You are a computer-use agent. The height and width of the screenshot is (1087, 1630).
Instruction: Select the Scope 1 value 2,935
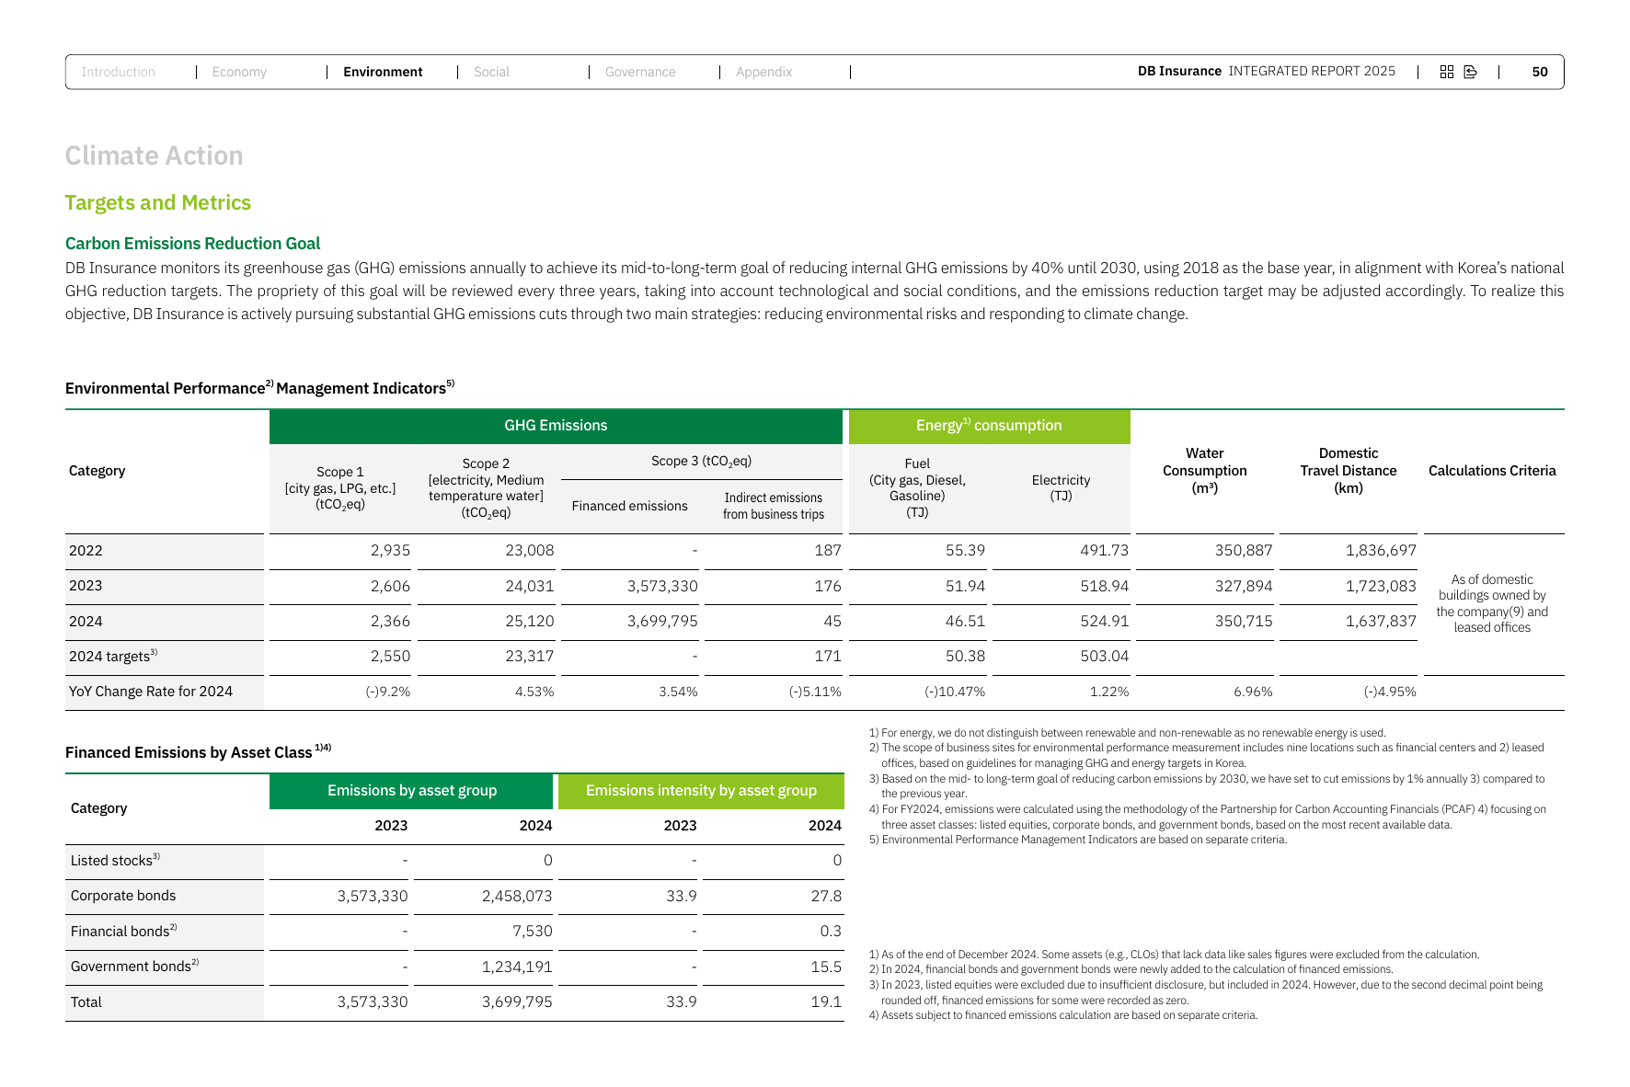390,551
